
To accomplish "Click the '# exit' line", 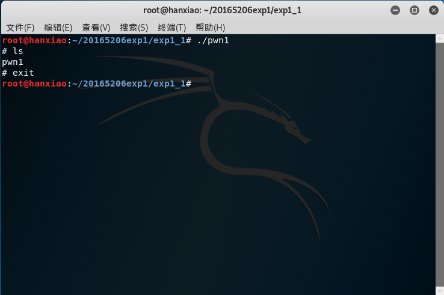I will (x=18, y=73).
